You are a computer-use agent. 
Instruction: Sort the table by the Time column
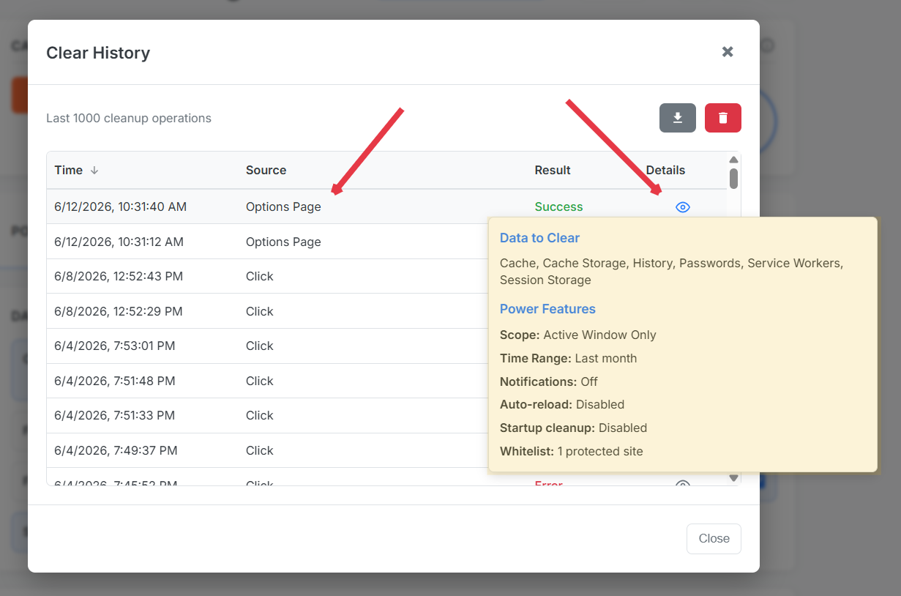tap(76, 170)
